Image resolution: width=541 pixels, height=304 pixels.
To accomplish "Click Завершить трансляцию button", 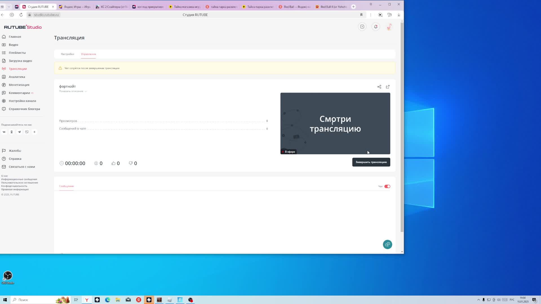I will [371, 162].
